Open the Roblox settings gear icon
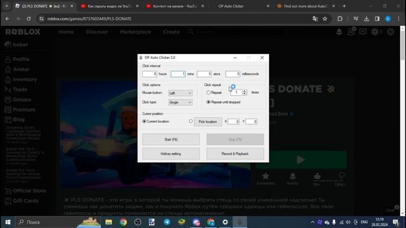This screenshot has width=406, height=228. click(x=391, y=32)
